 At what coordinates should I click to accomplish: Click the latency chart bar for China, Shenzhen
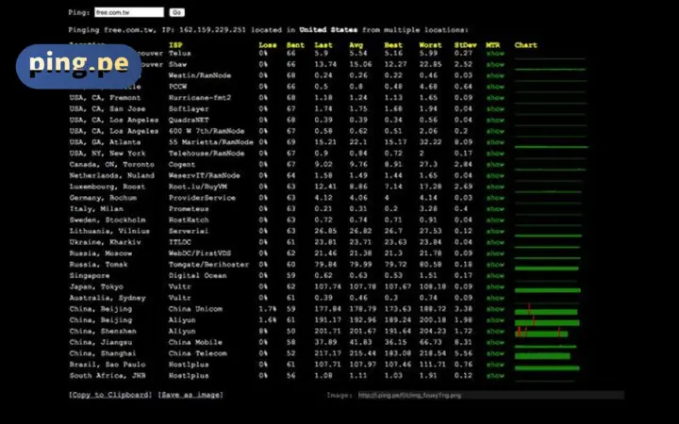pyautogui.click(x=541, y=334)
